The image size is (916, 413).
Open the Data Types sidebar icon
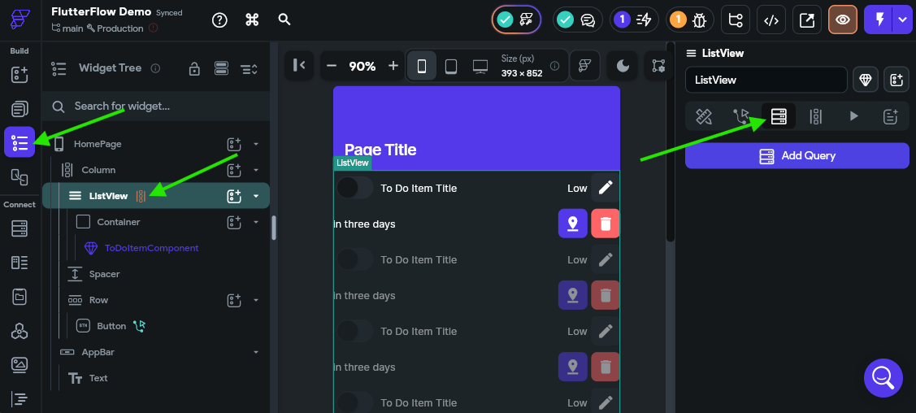pos(20,263)
